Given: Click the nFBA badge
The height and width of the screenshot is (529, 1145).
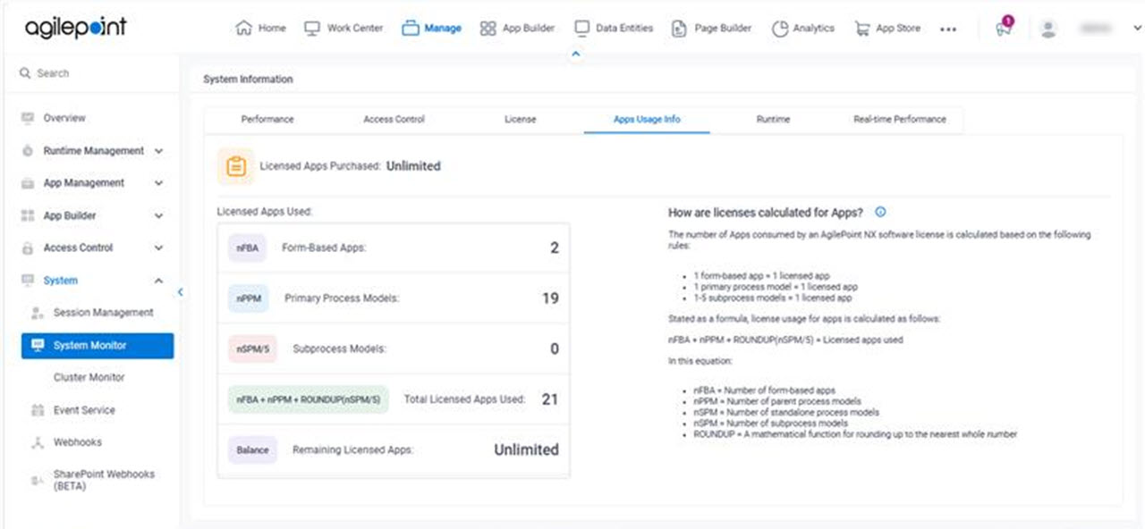Looking at the screenshot, I should click(x=248, y=248).
